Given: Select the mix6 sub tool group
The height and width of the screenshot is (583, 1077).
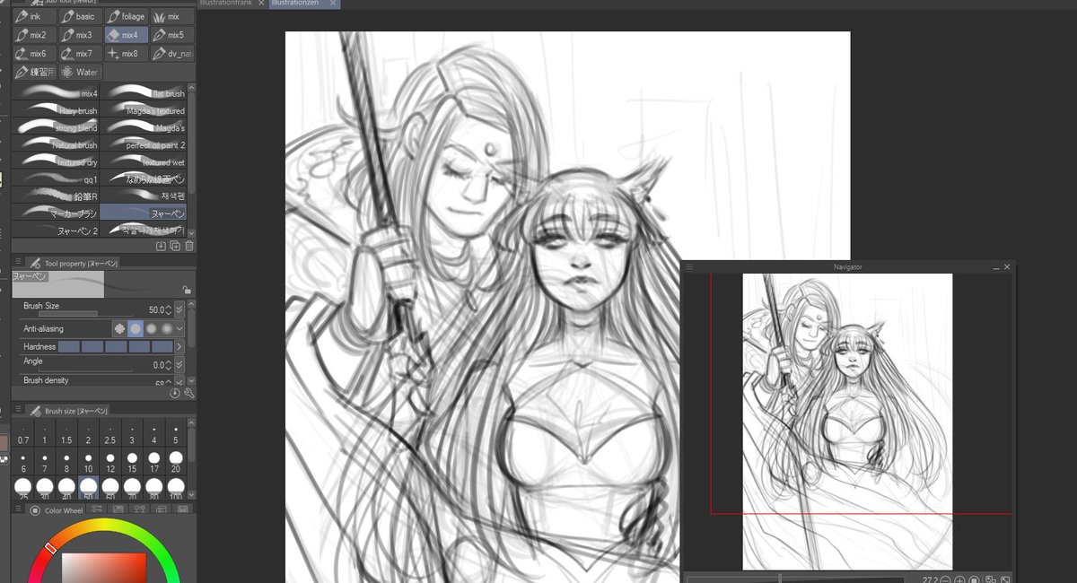Looking at the screenshot, I should coord(33,54).
